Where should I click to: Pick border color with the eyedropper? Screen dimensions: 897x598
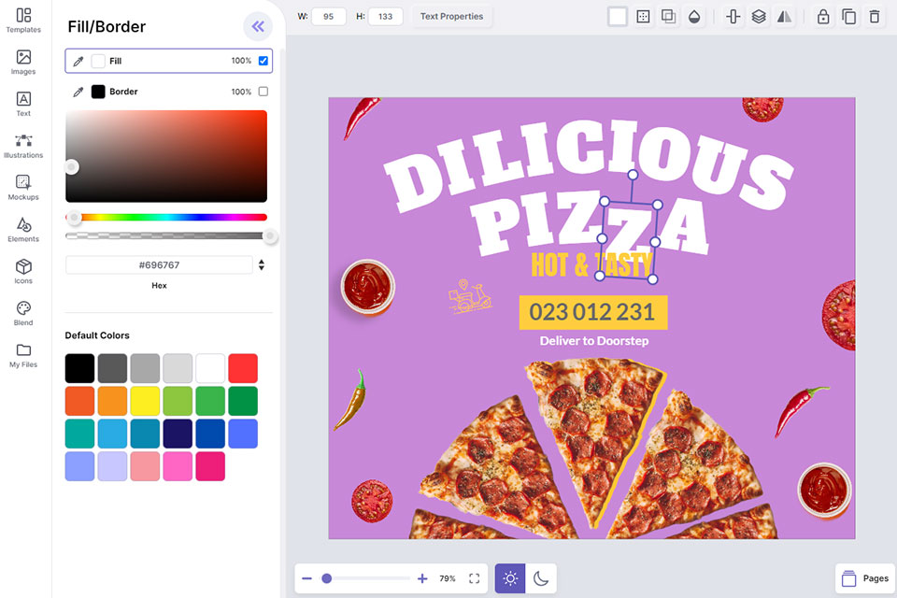coord(78,92)
